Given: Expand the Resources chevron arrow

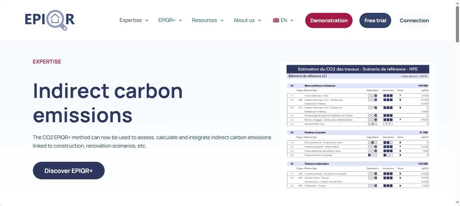Looking at the screenshot, I should [x=222, y=20].
